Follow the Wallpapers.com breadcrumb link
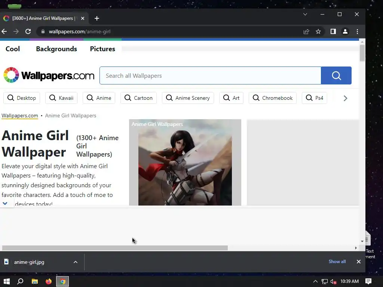Image resolution: width=383 pixels, height=287 pixels. [20, 116]
